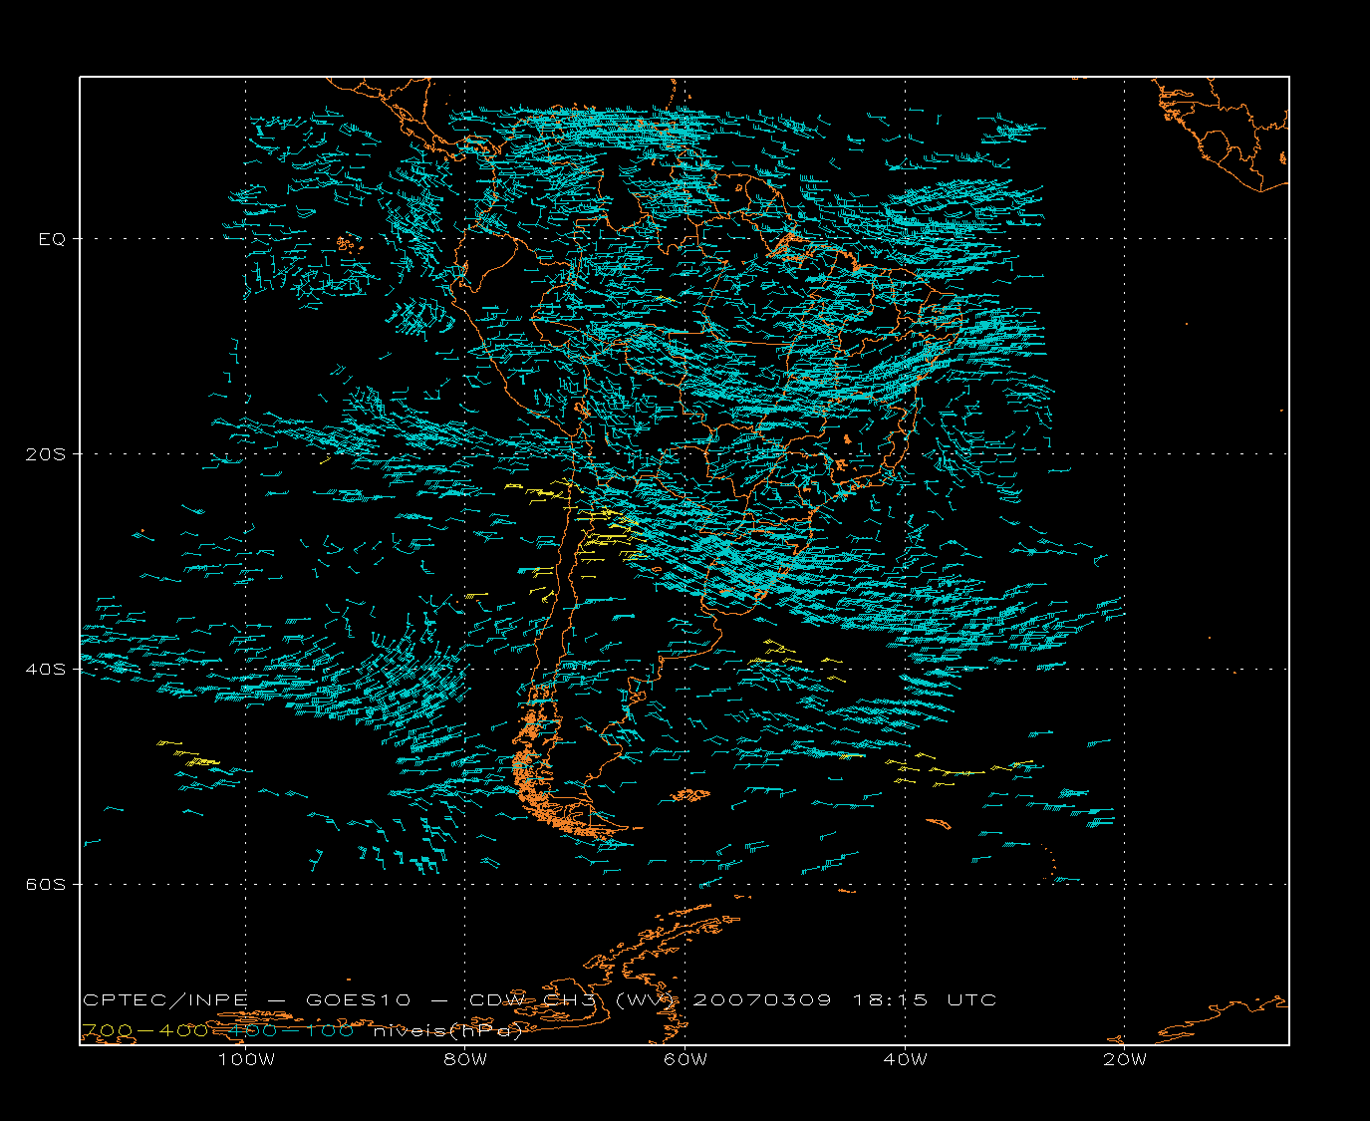Click the 20070309 date stamp
Image resolution: width=1370 pixels, height=1121 pixels.
click(x=762, y=1000)
